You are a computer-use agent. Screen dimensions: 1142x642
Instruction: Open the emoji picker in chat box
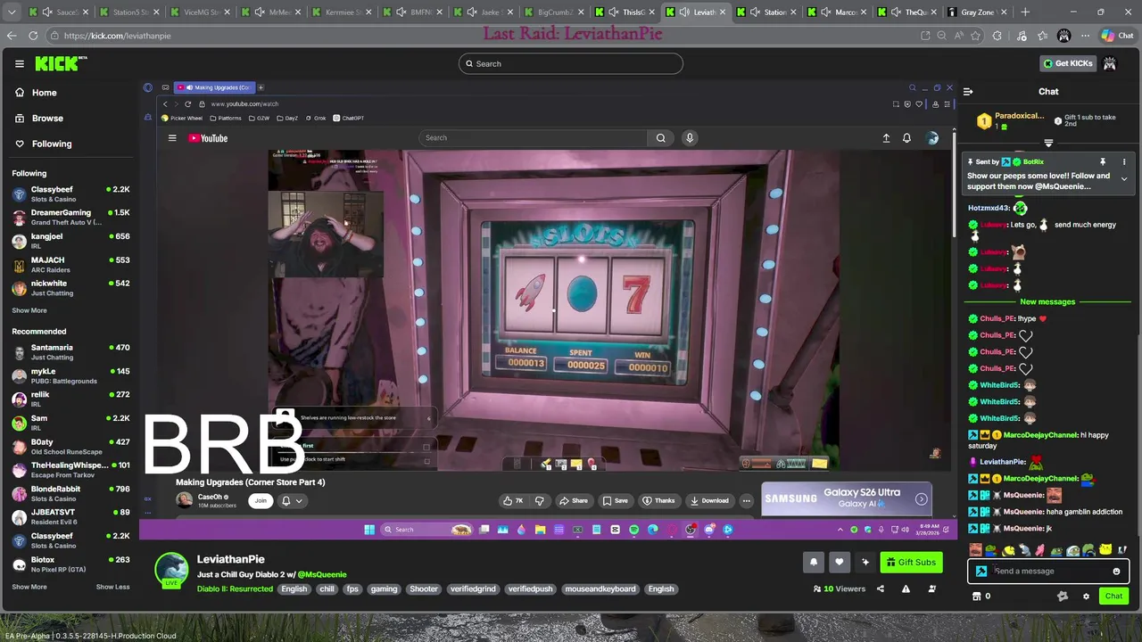point(1116,571)
